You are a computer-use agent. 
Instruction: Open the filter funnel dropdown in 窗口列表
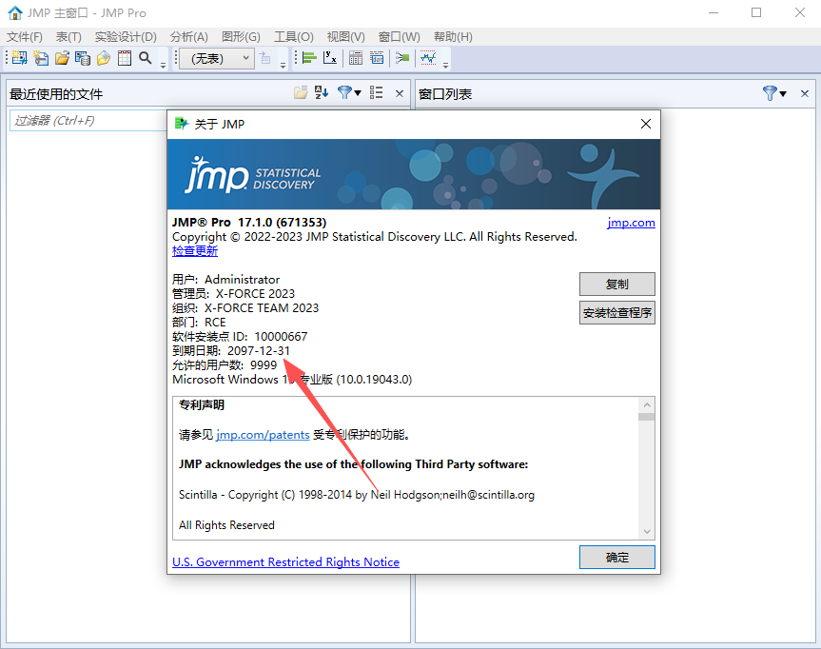[x=775, y=93]
